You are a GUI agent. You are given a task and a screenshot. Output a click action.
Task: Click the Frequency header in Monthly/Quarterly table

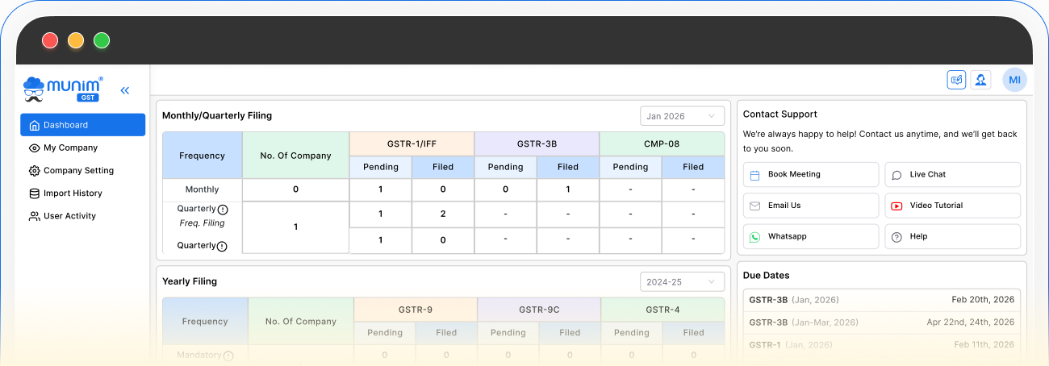pos(202,156)
